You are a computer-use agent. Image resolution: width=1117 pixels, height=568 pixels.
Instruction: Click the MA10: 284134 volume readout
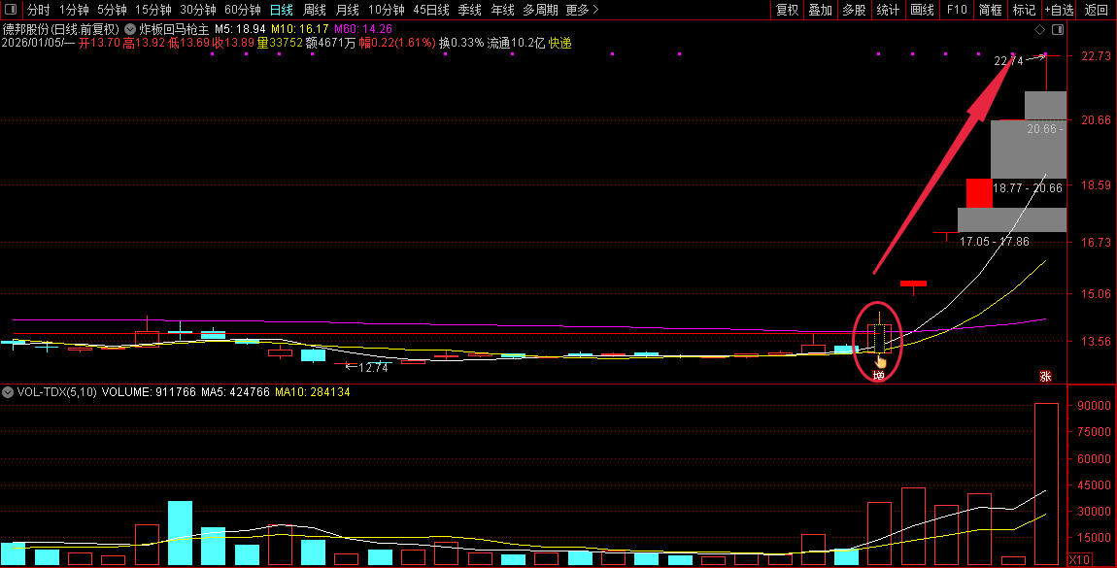point(313,392)
